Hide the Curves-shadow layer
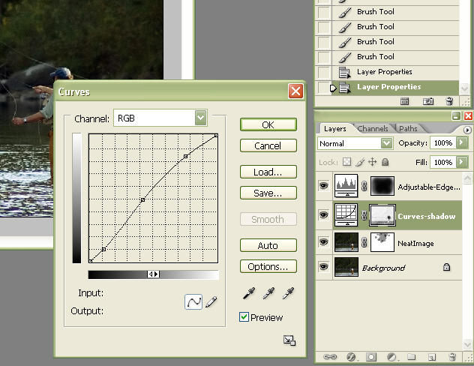Viewport: 474px width, 366px height. (x=324, y=215)
